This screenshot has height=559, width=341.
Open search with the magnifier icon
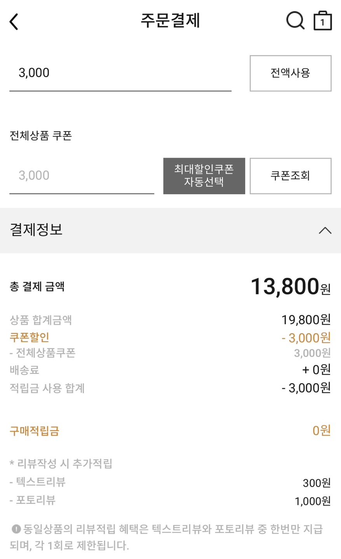295,21
